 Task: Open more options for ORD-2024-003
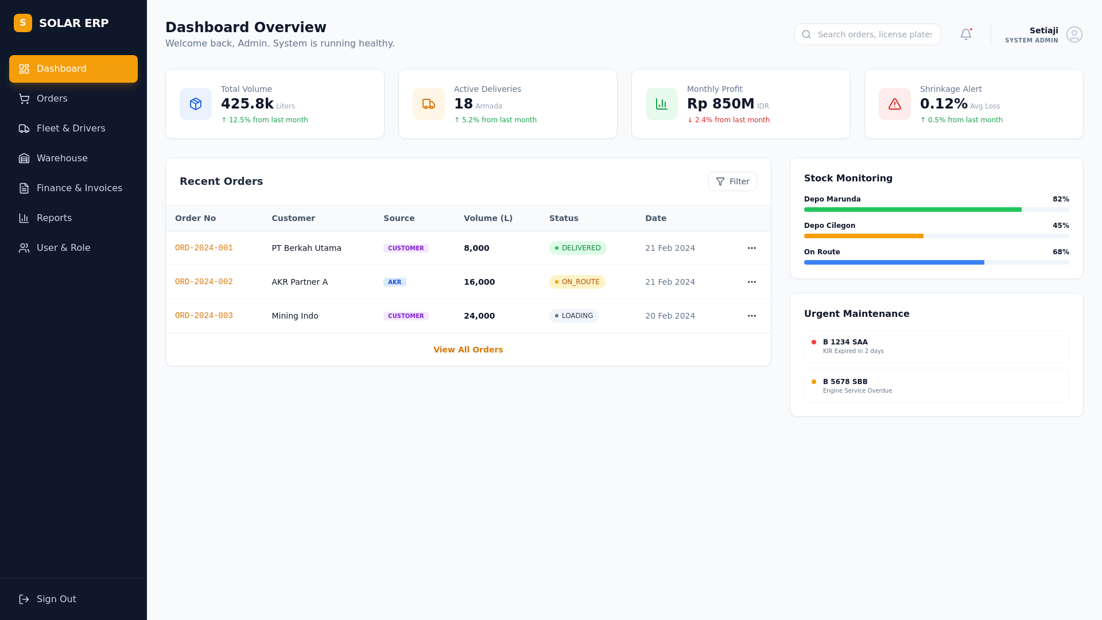pyautogui.click(x=752, y=316)
